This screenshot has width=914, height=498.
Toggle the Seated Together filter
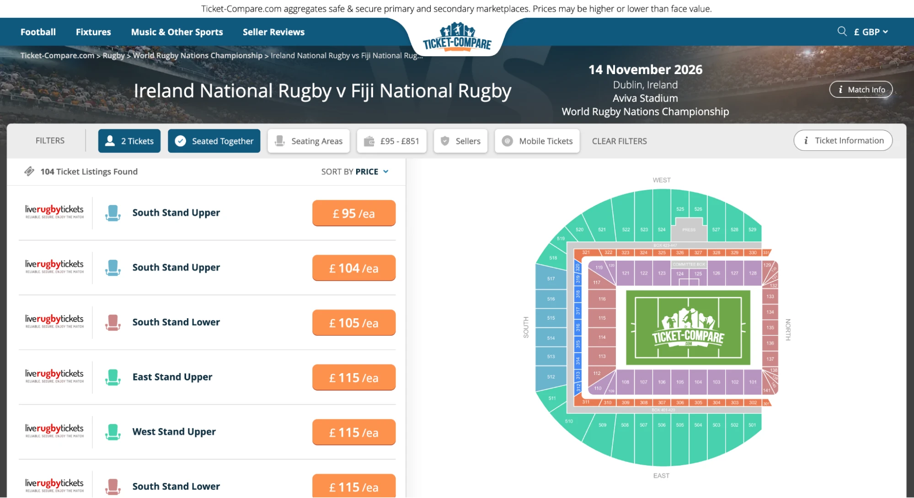point(214,141)
